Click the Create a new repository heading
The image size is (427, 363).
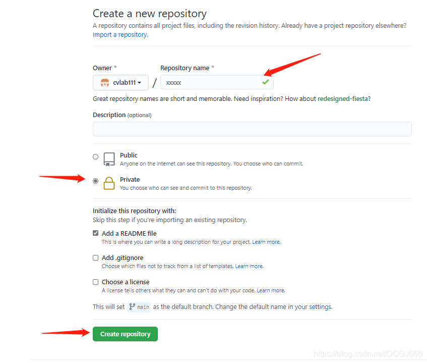click(x=150, y=14)
